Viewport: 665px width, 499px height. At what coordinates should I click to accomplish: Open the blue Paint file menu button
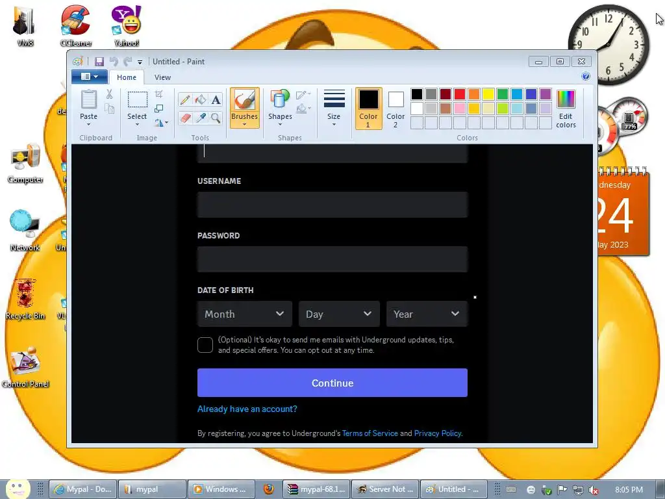click(x=89, y=77)
